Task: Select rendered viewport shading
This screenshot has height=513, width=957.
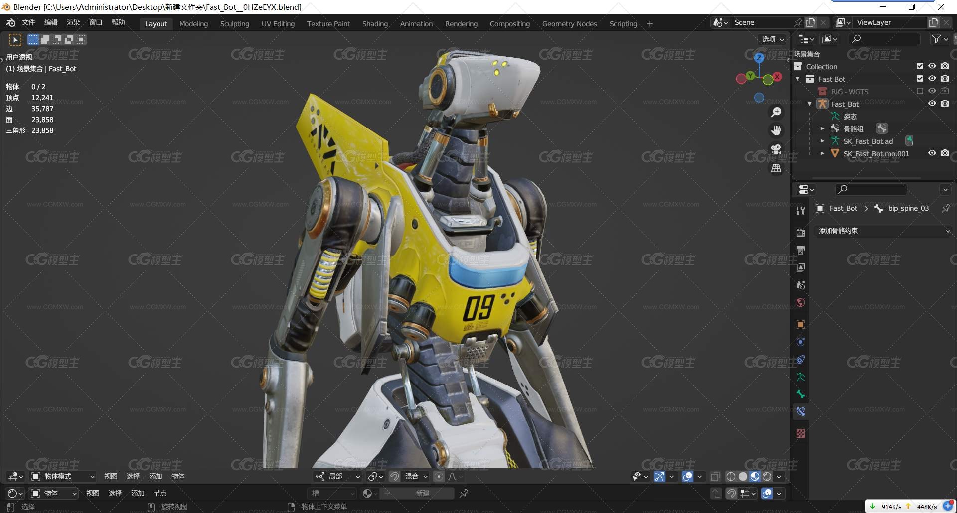Action: tap(767, 477)
